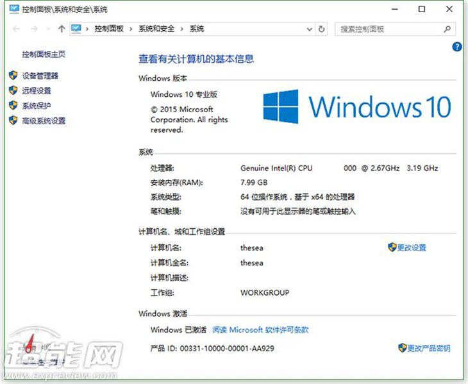Click the Forward navigation arrow
Screen dimensions: 468x384
pos(34,29)
